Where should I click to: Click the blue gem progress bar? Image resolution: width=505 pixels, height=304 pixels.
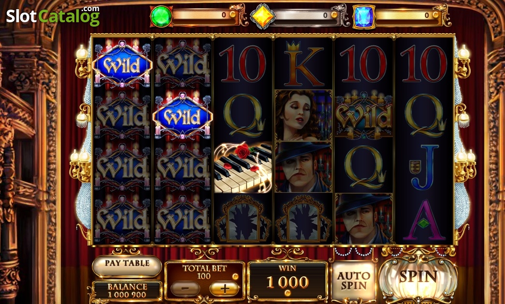click(x=408, y=15)
